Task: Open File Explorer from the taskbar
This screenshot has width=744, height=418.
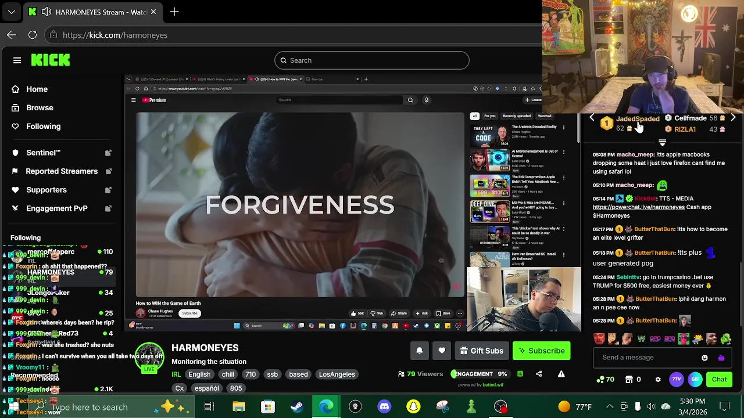Action: (x=239, y=407)
